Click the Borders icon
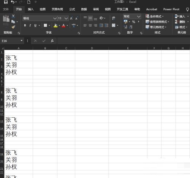This screenshot has width=190, height=178. 45,25
